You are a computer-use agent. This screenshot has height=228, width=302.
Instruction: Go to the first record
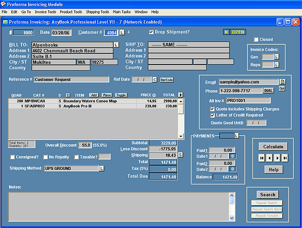(x=262, y=158)
